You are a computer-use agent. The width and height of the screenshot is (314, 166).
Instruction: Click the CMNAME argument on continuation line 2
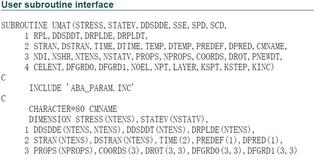pyautogui.click(x=270, y=46)
